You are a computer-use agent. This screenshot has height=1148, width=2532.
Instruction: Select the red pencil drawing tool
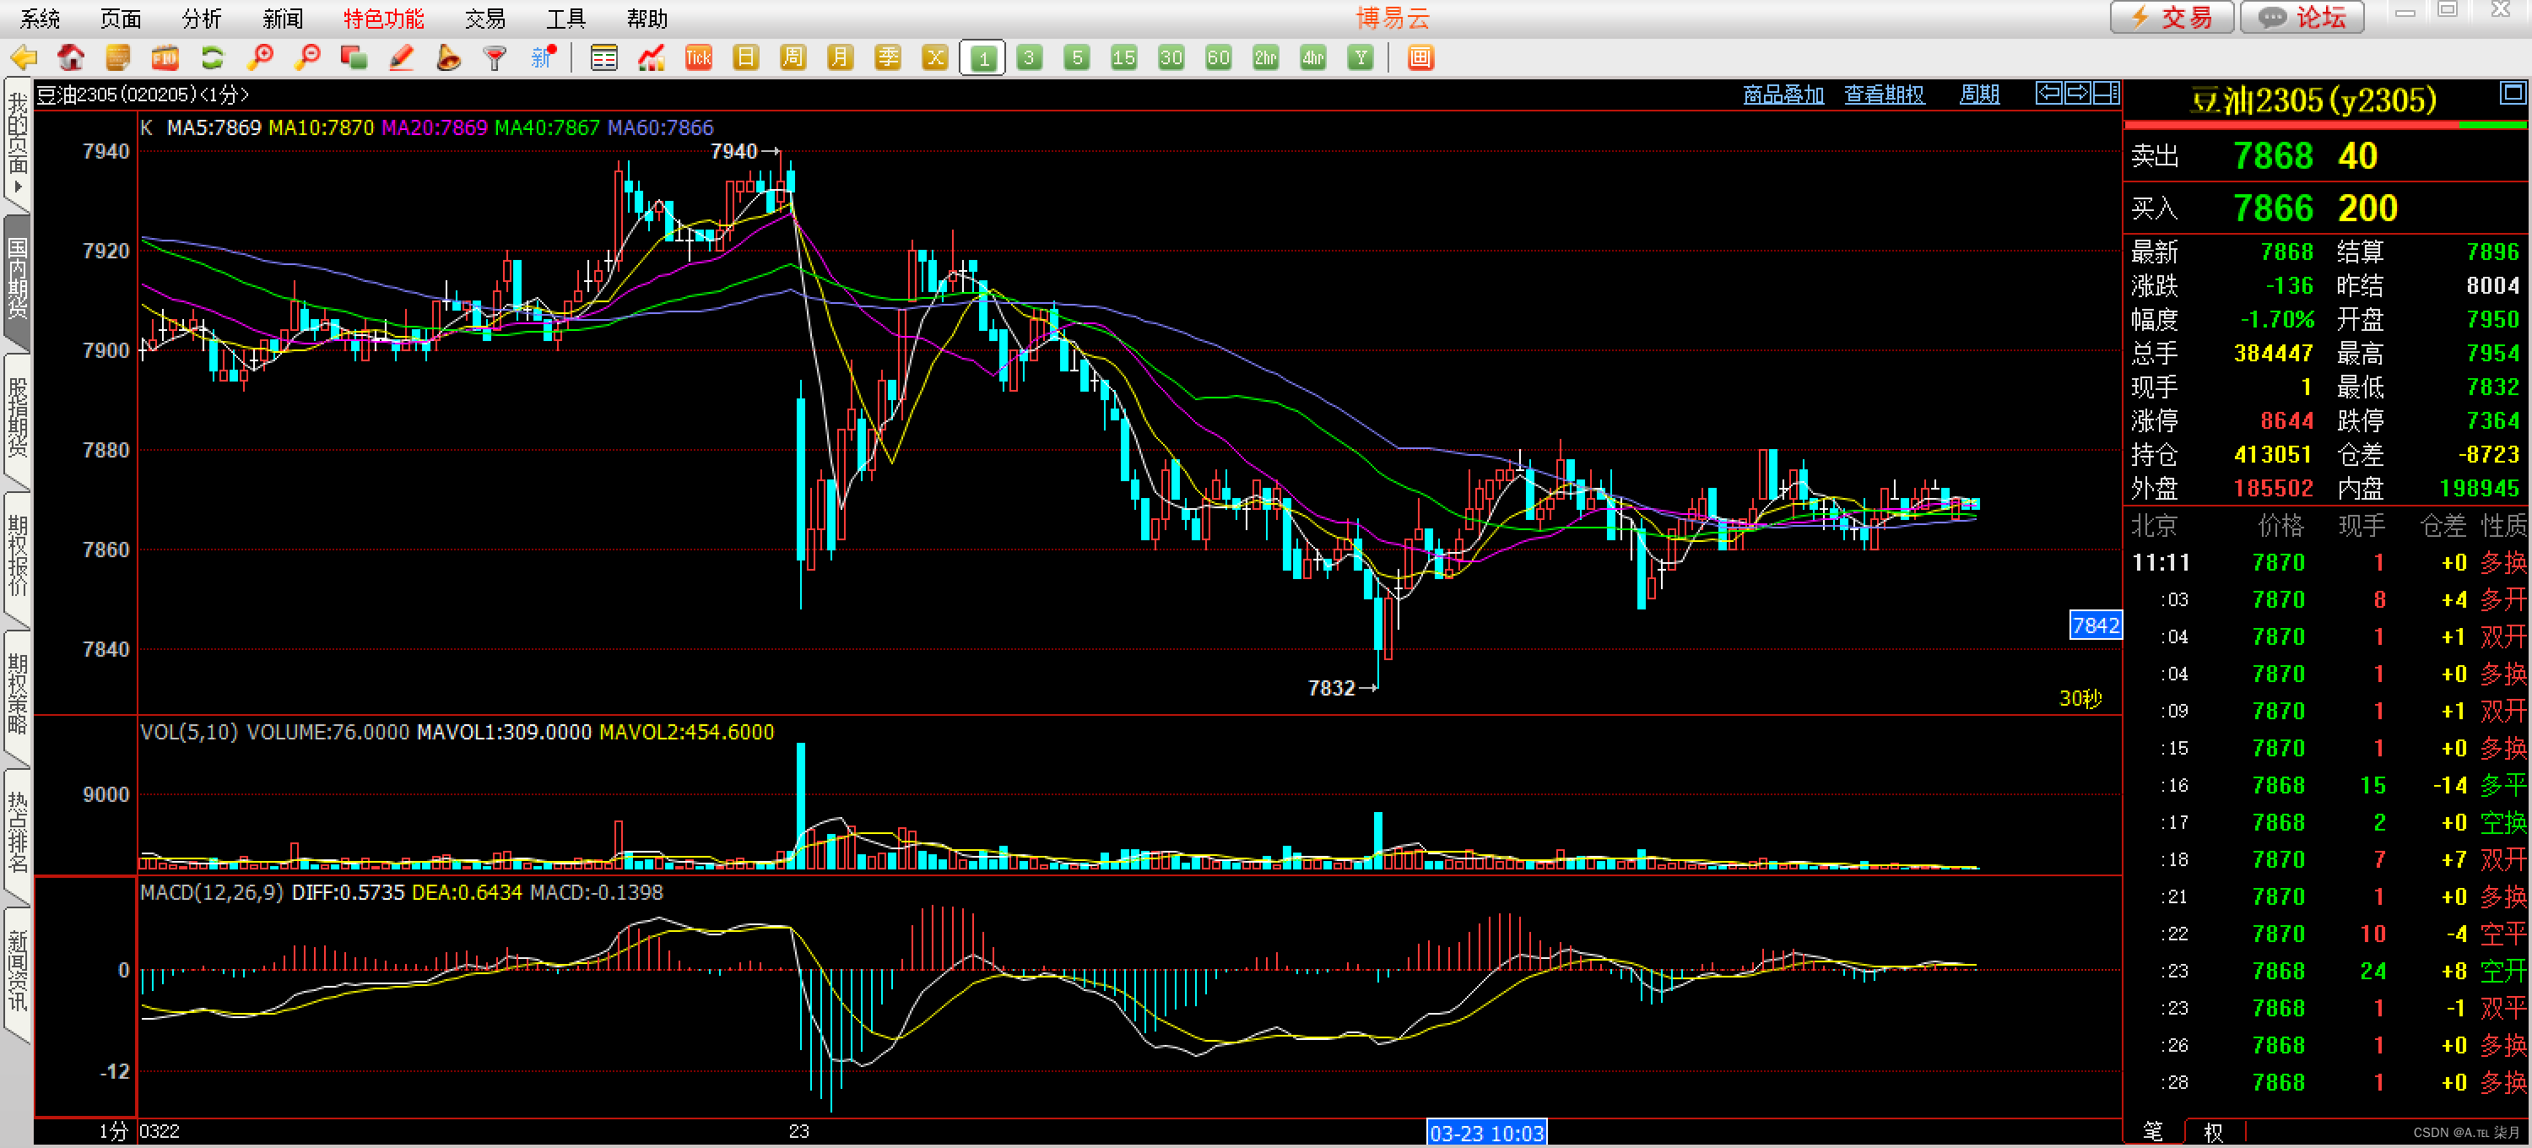401,58
